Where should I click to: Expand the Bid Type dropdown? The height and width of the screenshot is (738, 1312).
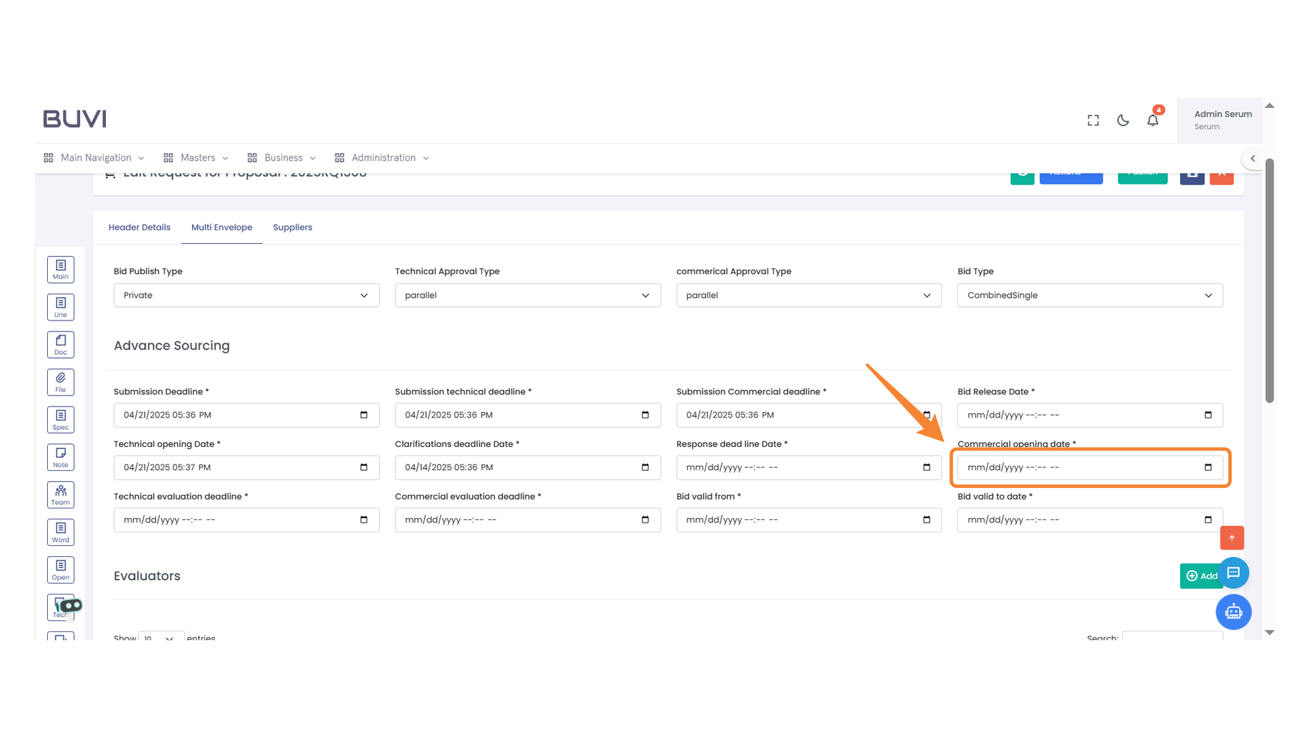(x=1089, y=295)
